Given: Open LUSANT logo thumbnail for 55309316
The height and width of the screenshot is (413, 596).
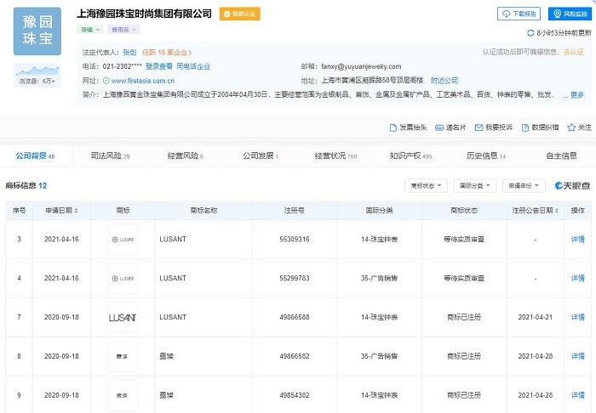Looking at the screenshot, I should (x=123, y=240).
